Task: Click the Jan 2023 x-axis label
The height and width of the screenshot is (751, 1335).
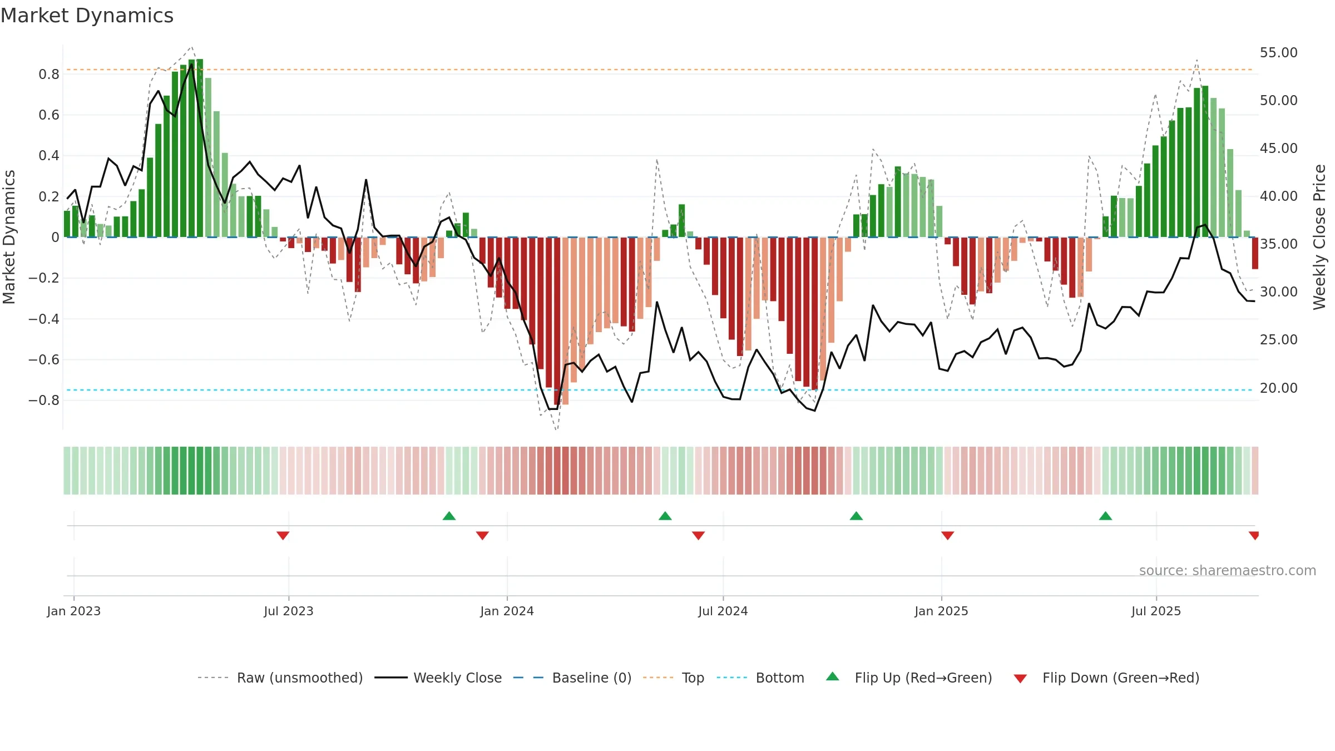Action: (74, 611)
